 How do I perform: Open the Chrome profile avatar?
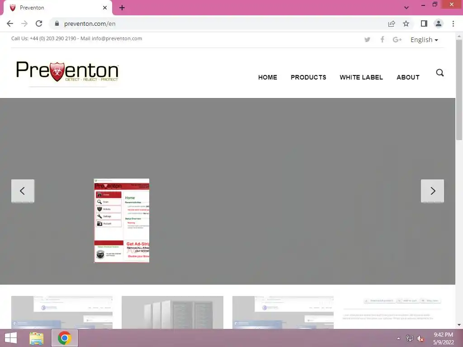[x=439, y=23]
